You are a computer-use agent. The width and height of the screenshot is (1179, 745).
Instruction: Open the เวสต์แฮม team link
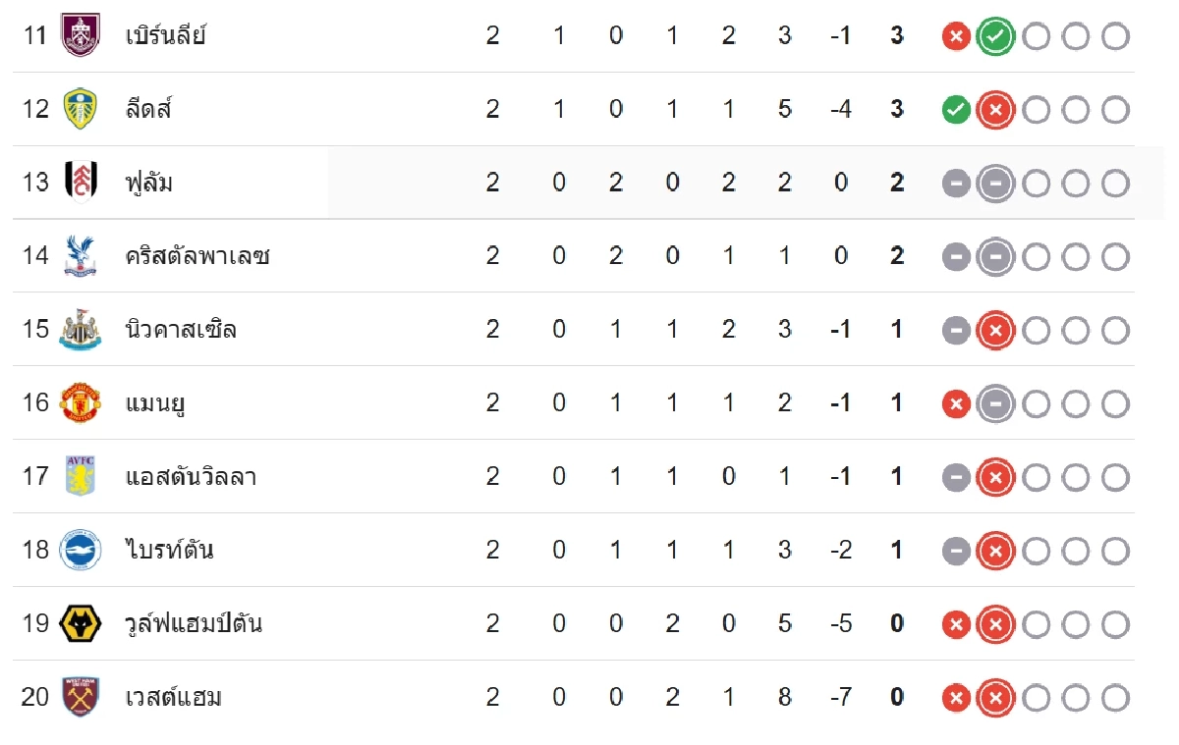174,698
